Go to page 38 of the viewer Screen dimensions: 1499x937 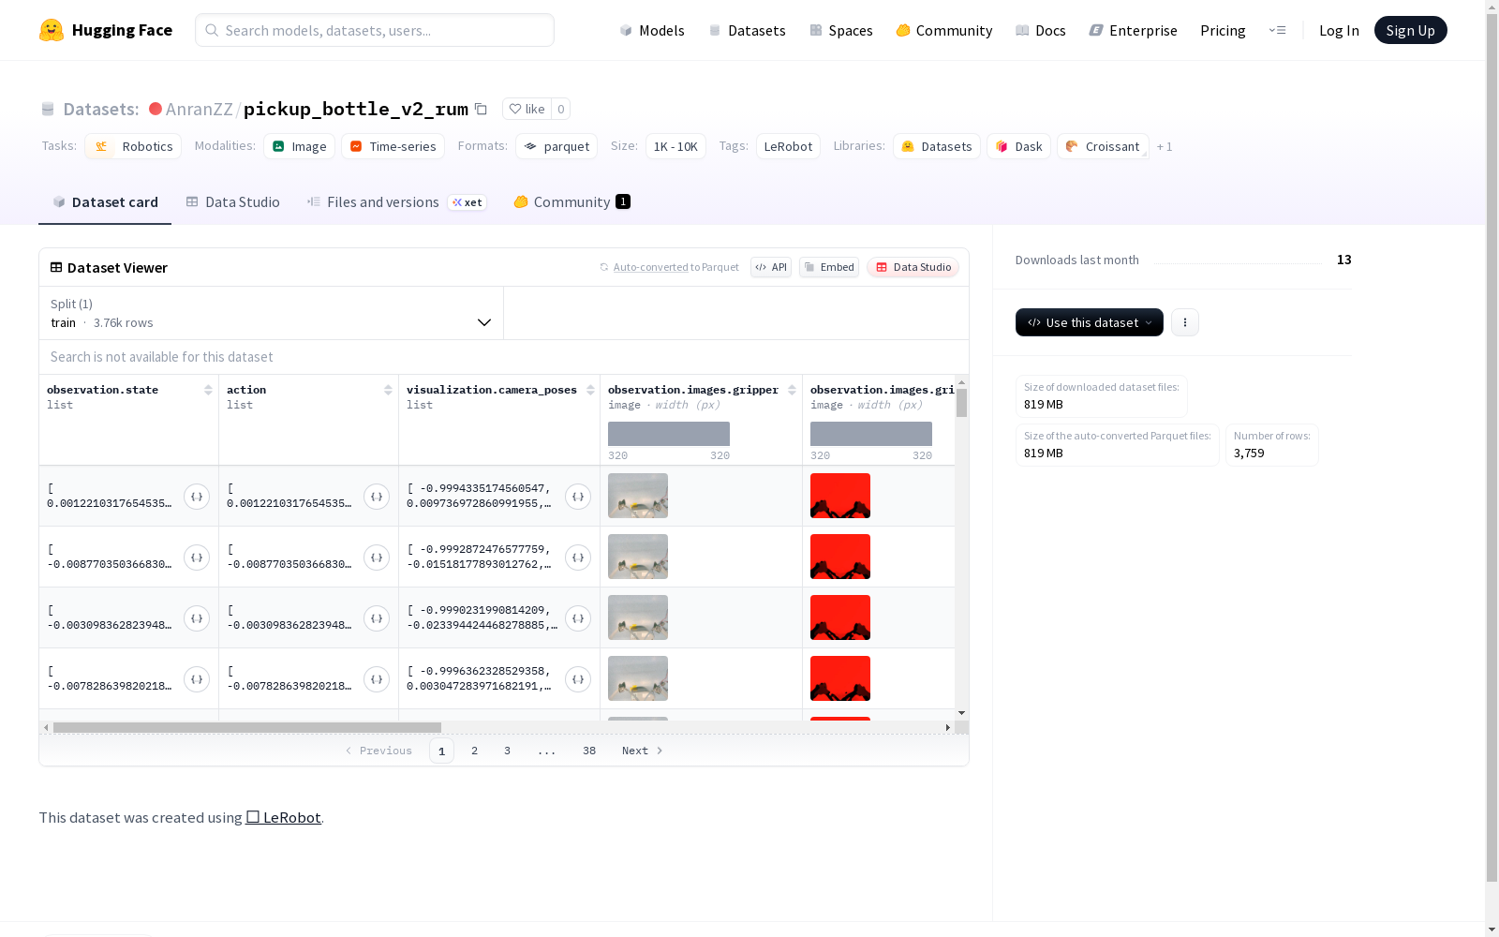click(589, 751)
